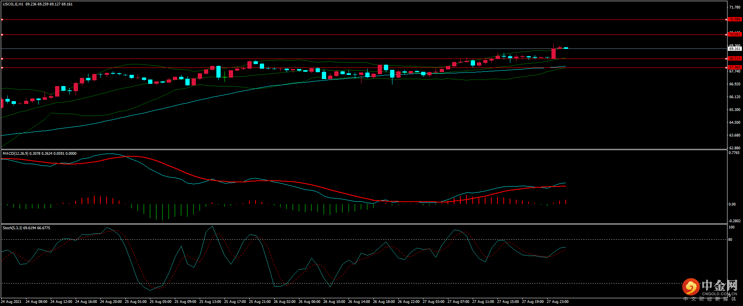This screenshot has width=743, height=306.
Task: Click the 25 Aug 01:00 time label
Action: point(136,302)
